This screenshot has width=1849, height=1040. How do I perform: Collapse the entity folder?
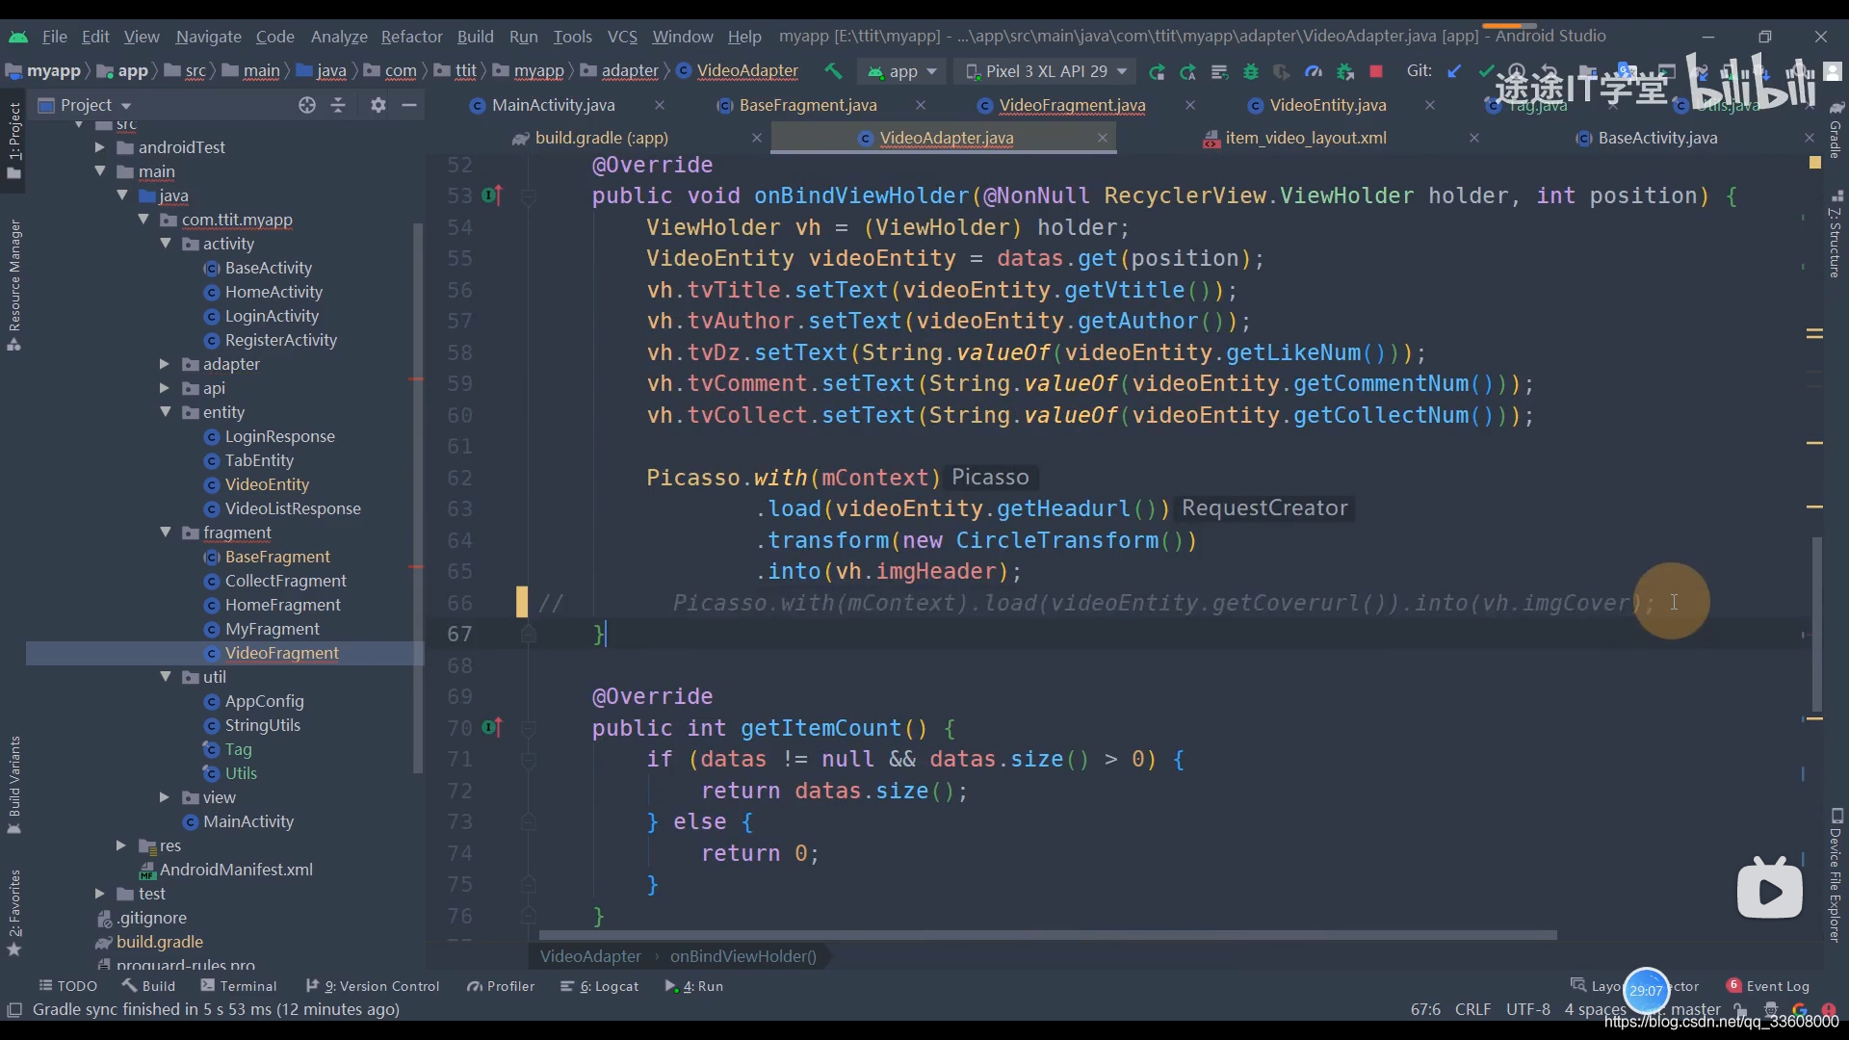tap(166, 412)
